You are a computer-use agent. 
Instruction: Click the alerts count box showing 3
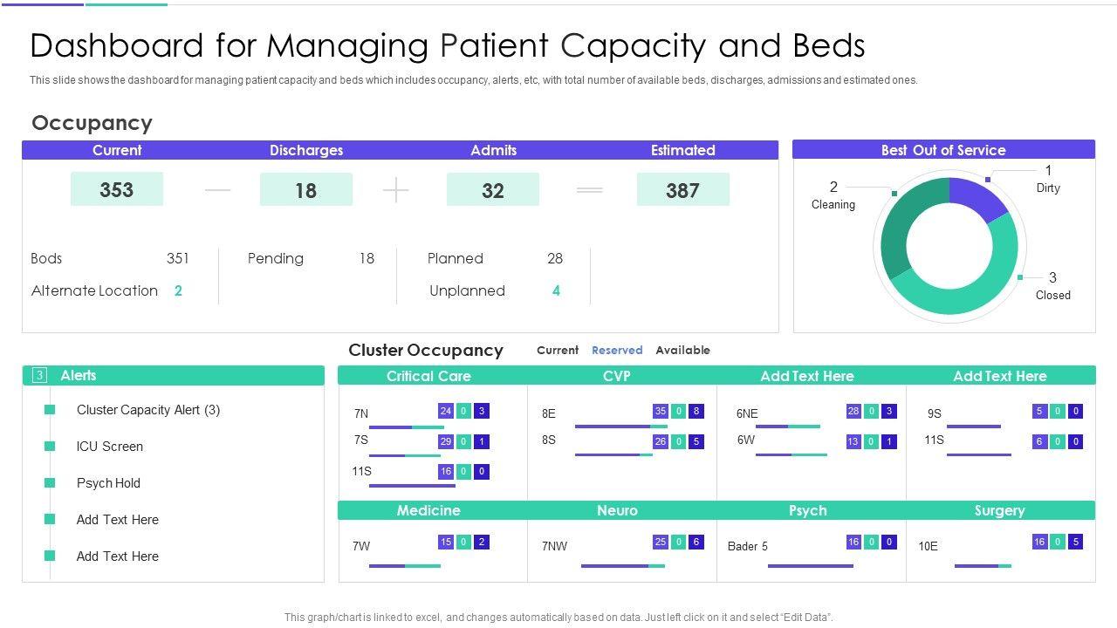coord(38,375)
